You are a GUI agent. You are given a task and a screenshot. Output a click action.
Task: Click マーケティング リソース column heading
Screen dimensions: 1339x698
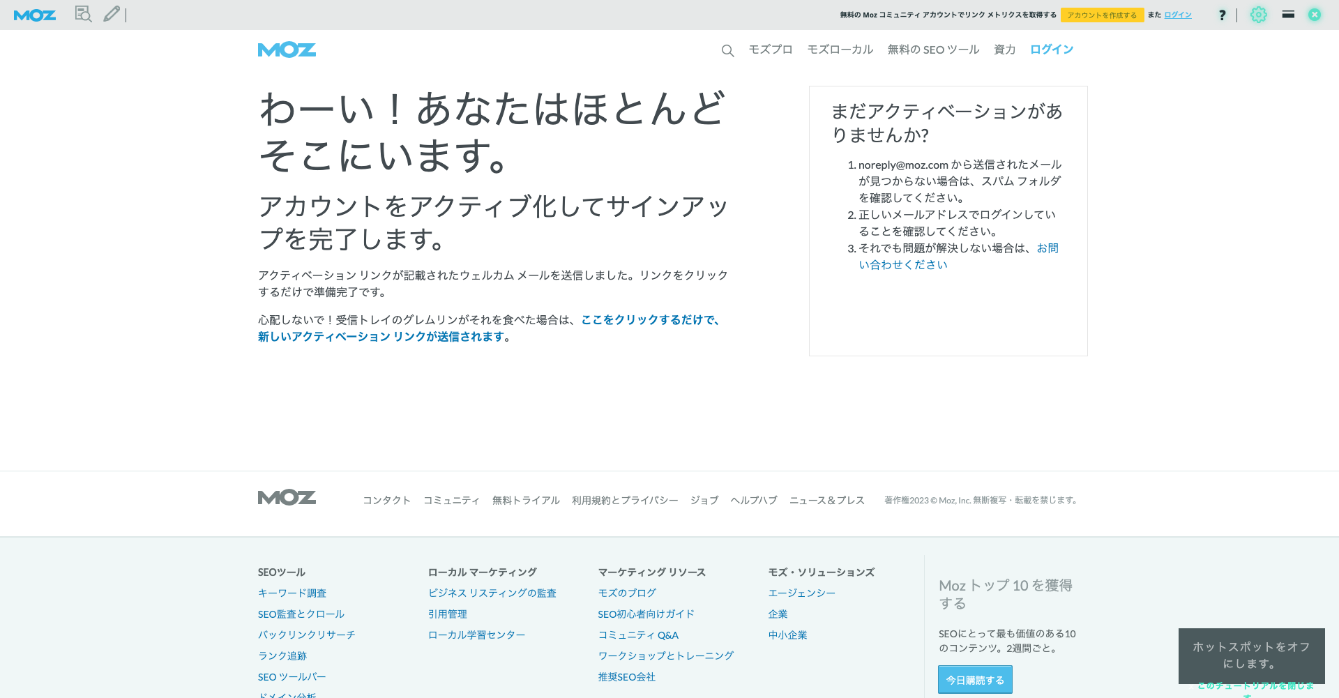point(652,572)
